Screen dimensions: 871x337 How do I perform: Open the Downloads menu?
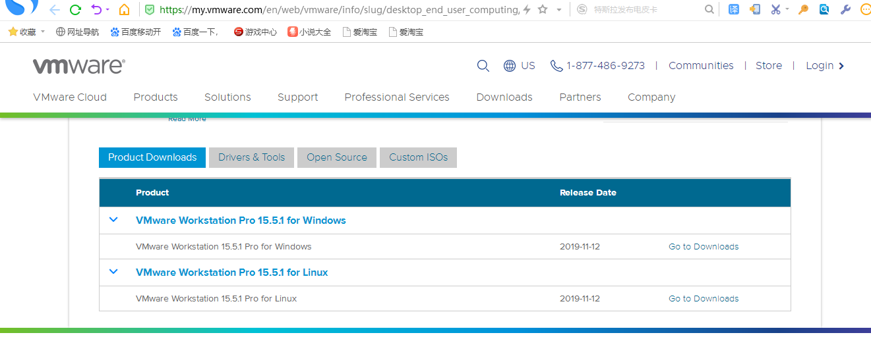click(504, 97)
